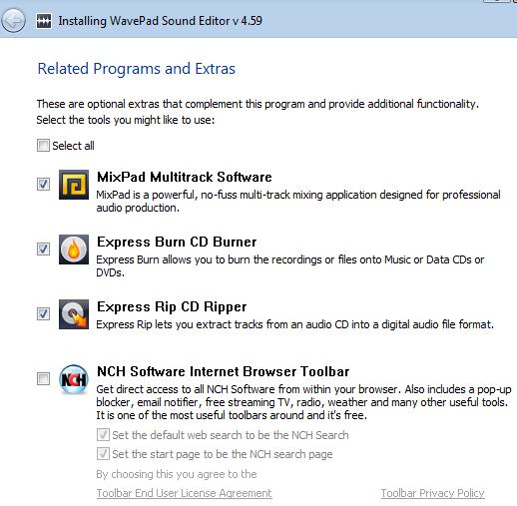Open the Toolbar Privacy Policy link
The height and width of the screenshot is (506, 517).
[x=432, y=493]
